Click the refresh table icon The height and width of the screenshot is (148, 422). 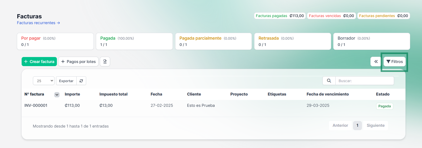click(81, 81)
